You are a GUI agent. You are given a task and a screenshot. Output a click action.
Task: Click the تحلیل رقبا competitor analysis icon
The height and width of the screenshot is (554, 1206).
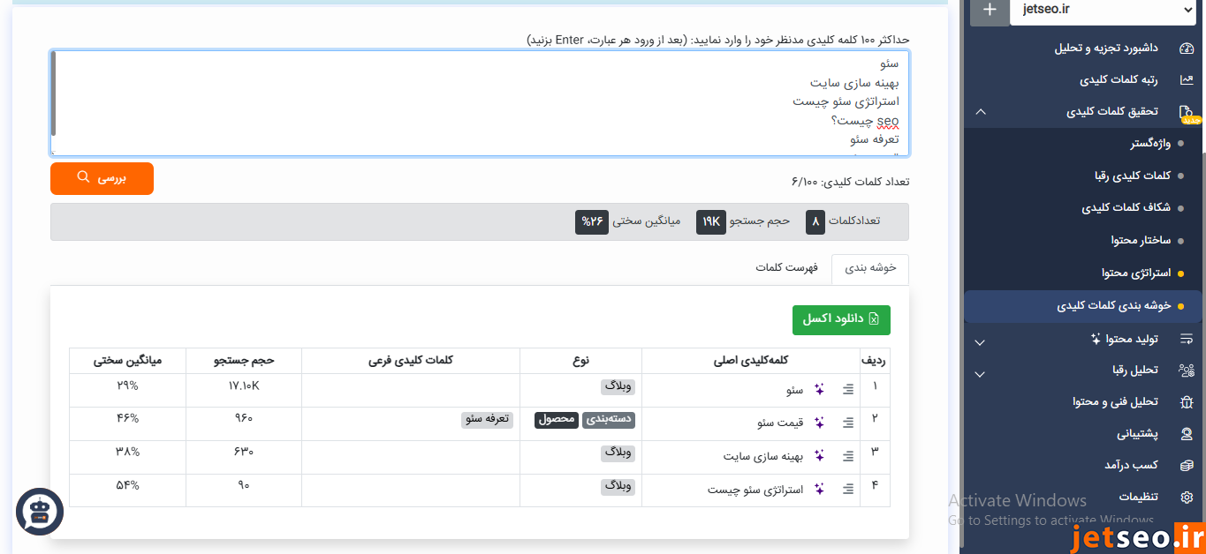(x=1187, y=370)
